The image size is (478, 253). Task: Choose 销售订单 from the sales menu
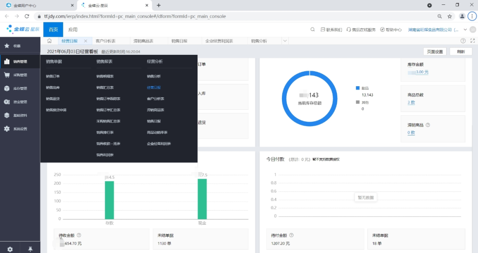[53, 76]
